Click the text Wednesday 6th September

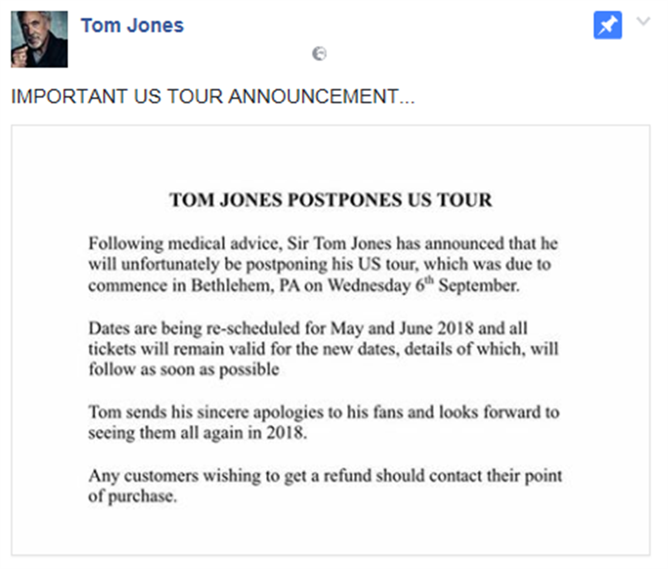(x=423, y=286)
